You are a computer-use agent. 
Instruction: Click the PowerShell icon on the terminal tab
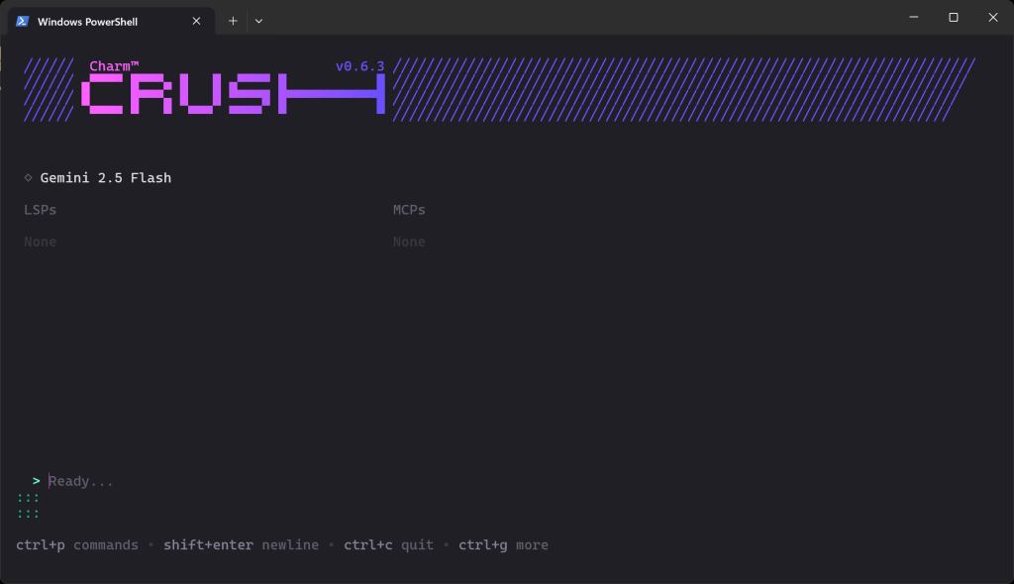[x=22, y=20]
